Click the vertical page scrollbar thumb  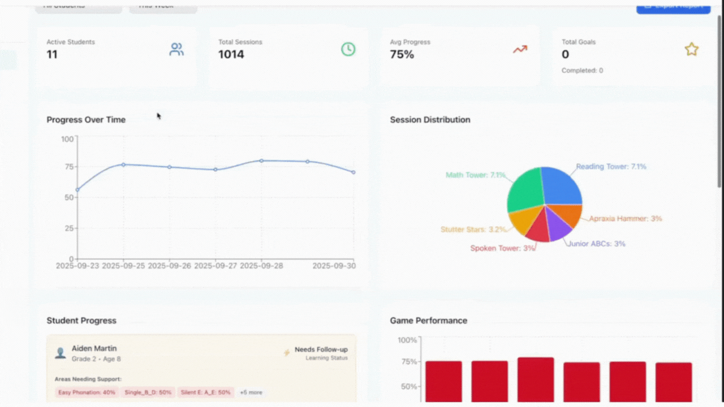719,102
